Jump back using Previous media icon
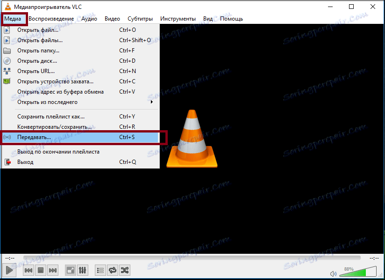Viewport: 385px width, 280px height. pyautogui.click(x=28, y=270)
